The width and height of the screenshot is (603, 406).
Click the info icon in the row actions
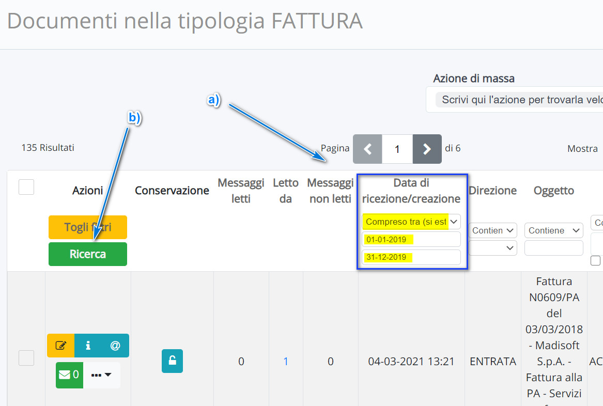tap(88, 346)
